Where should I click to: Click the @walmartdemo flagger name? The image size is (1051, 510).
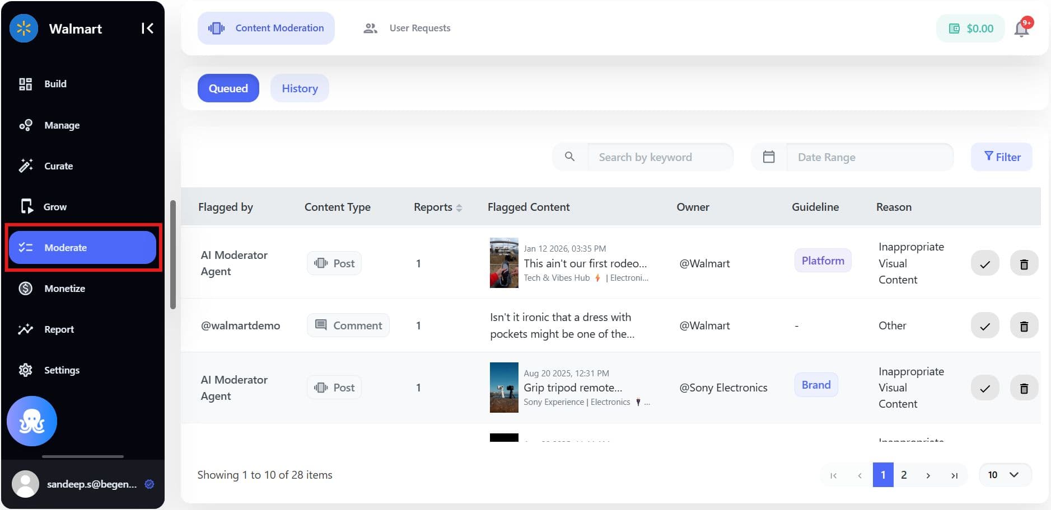click(x=241, y=325)
